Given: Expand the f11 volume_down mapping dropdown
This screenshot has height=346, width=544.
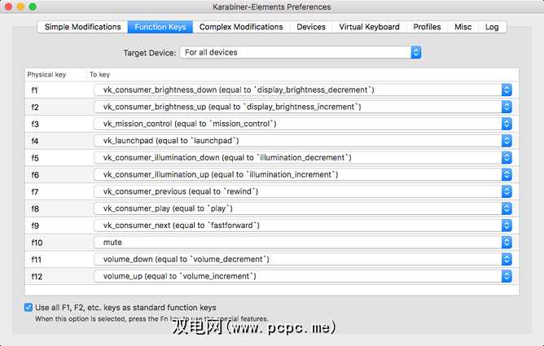Looking at the screenshot, I should coord(303,260).
